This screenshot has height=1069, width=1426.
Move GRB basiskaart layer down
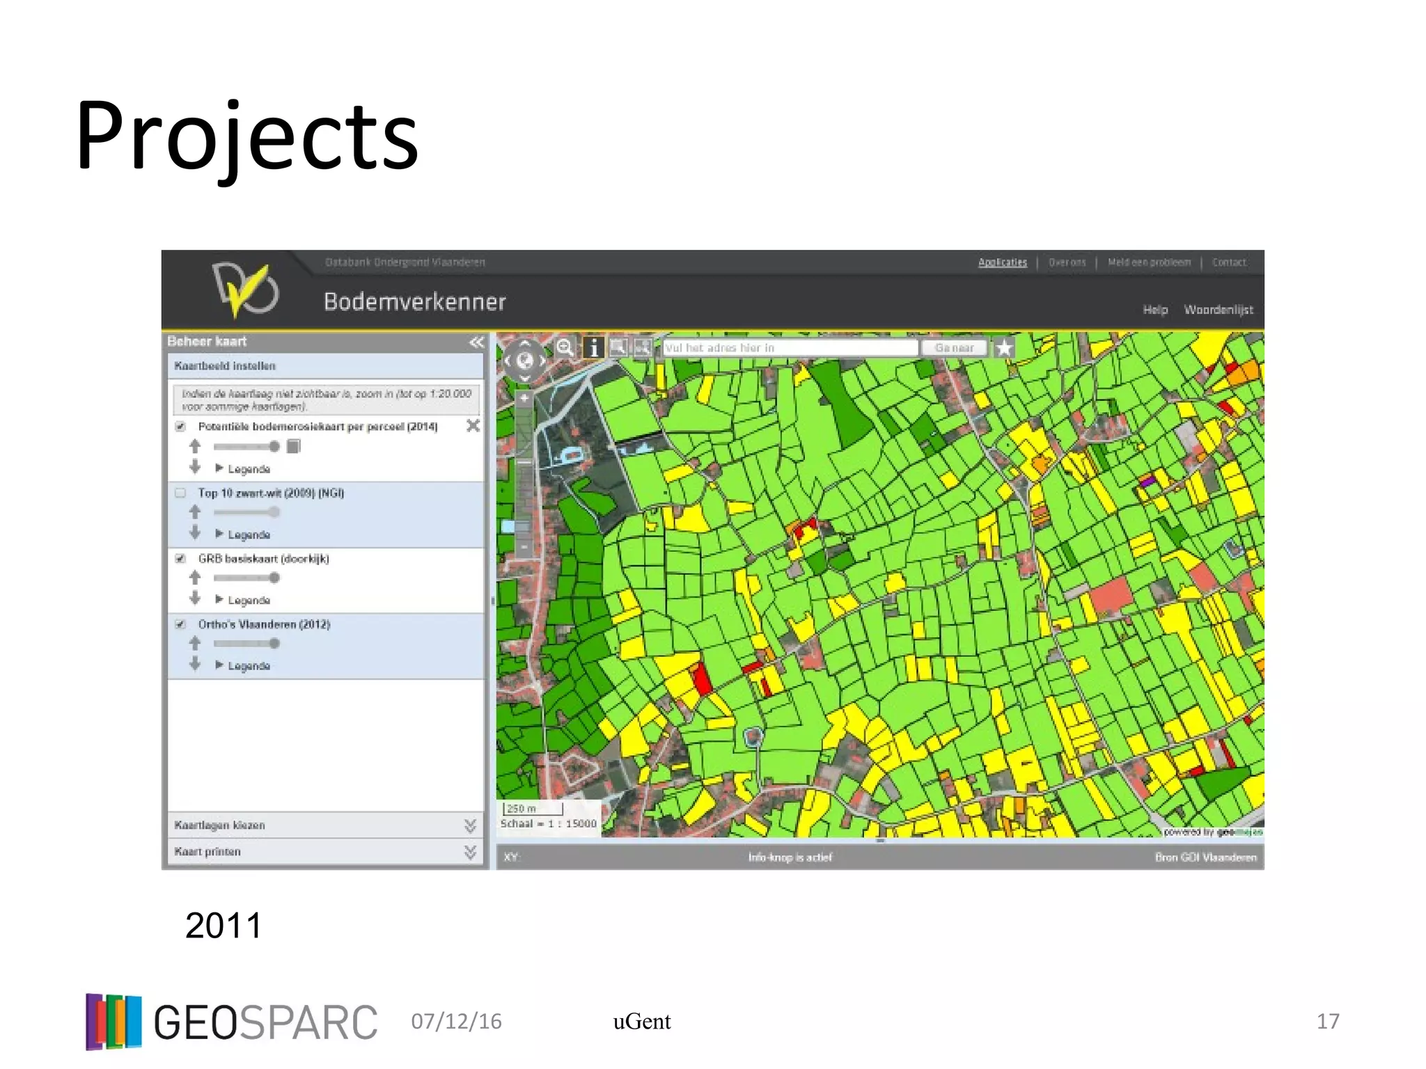pyautogui.click(x=195, y=599)
